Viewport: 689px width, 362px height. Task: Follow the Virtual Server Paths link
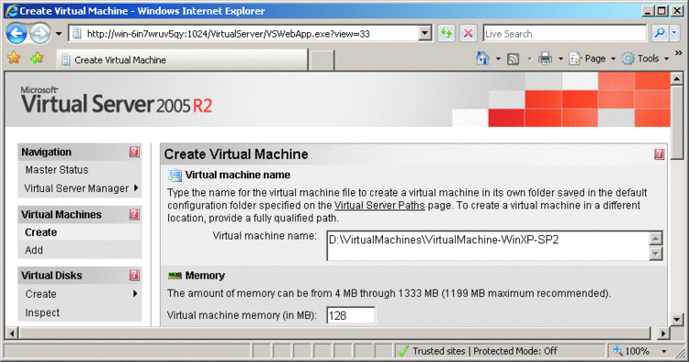click(x=379, y=205)
